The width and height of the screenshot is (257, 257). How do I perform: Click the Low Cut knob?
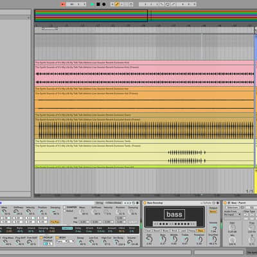pos(91,242)
